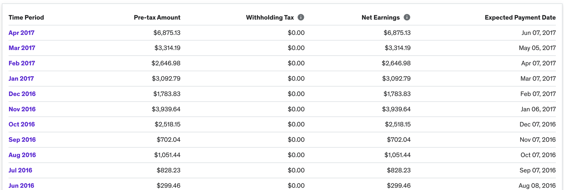Click the Nov 2016 period link
Image resolution: width=564 pixels, height=190 pixels.
click(x=22, y=109)
